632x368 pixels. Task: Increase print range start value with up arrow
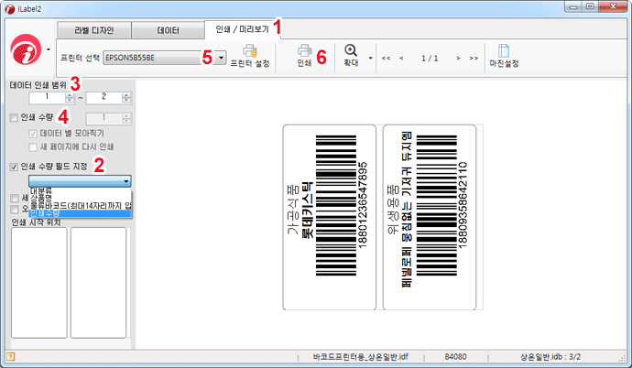70,95
